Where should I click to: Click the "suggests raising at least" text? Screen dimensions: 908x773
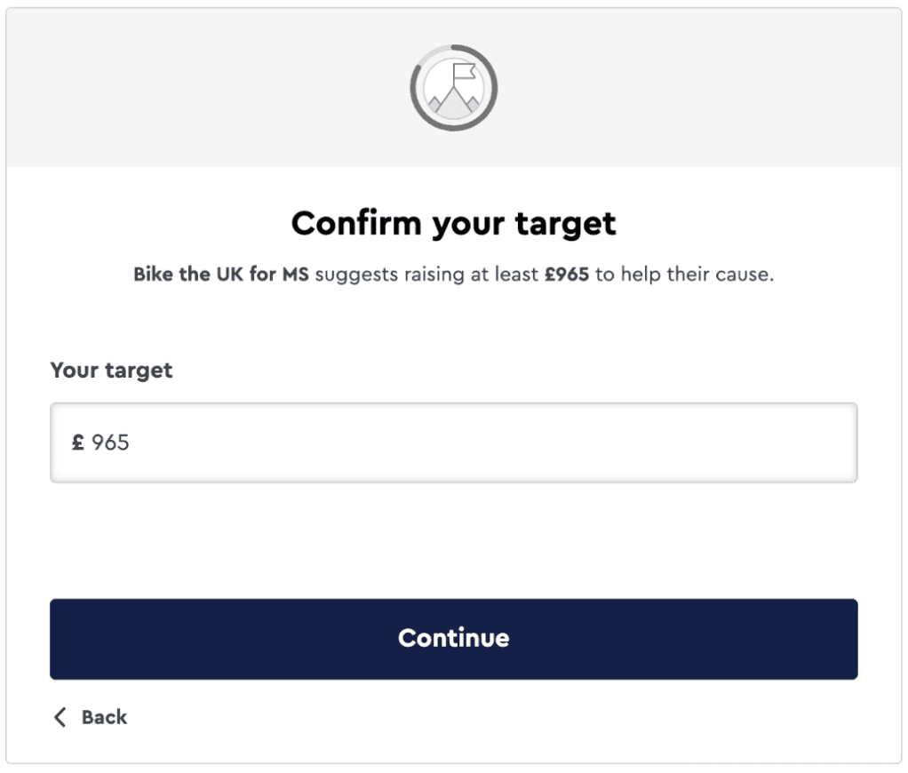point(426,275)
